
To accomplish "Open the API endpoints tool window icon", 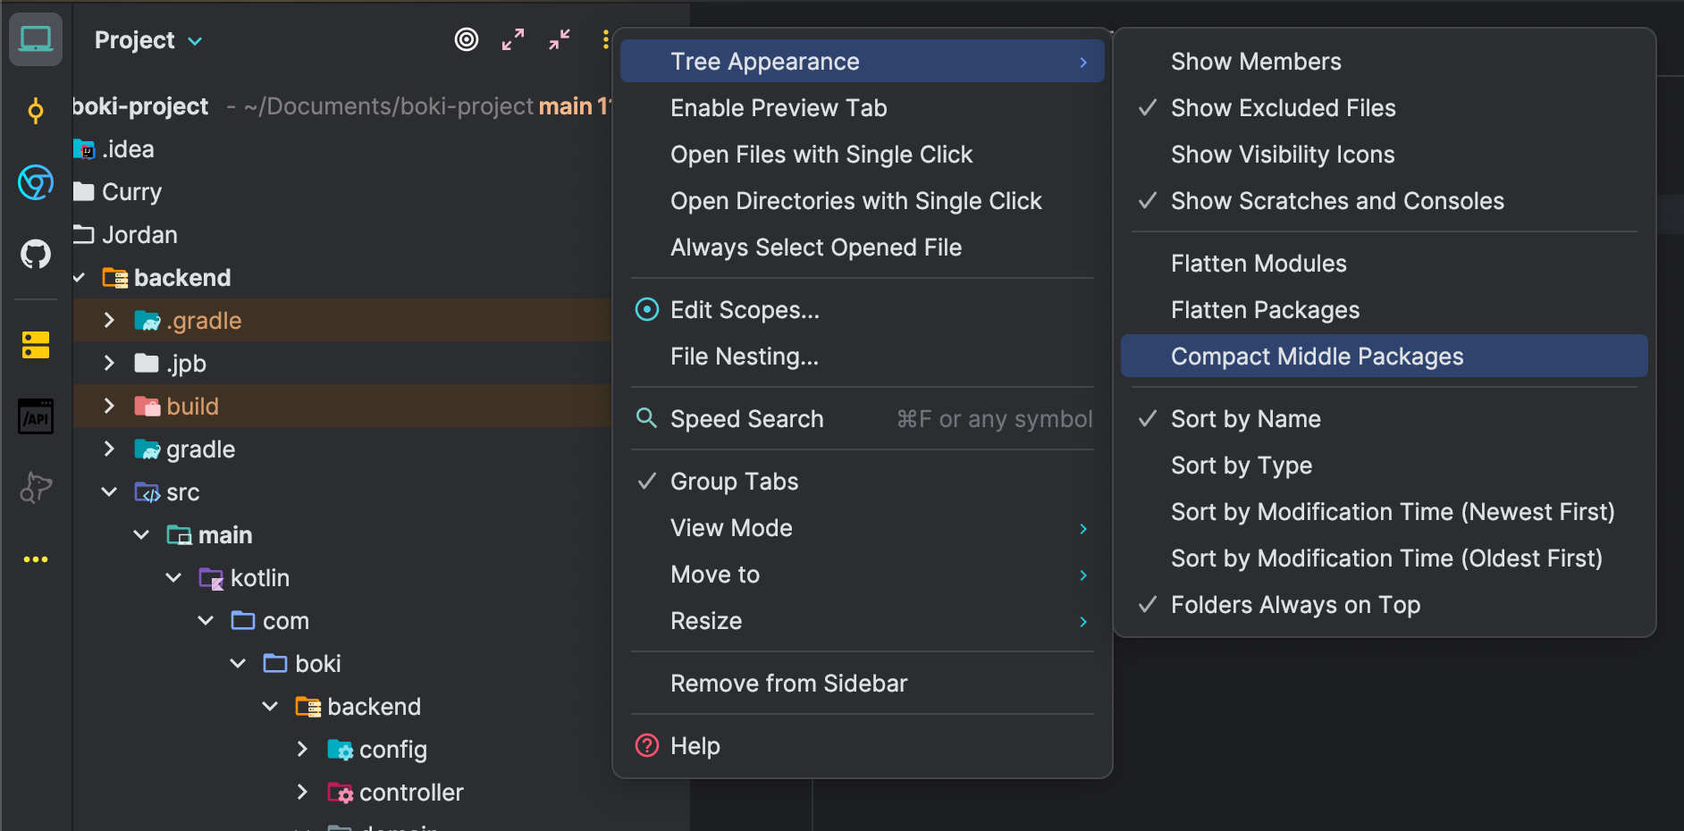I will pyautogui.click(x=36, y=416).
